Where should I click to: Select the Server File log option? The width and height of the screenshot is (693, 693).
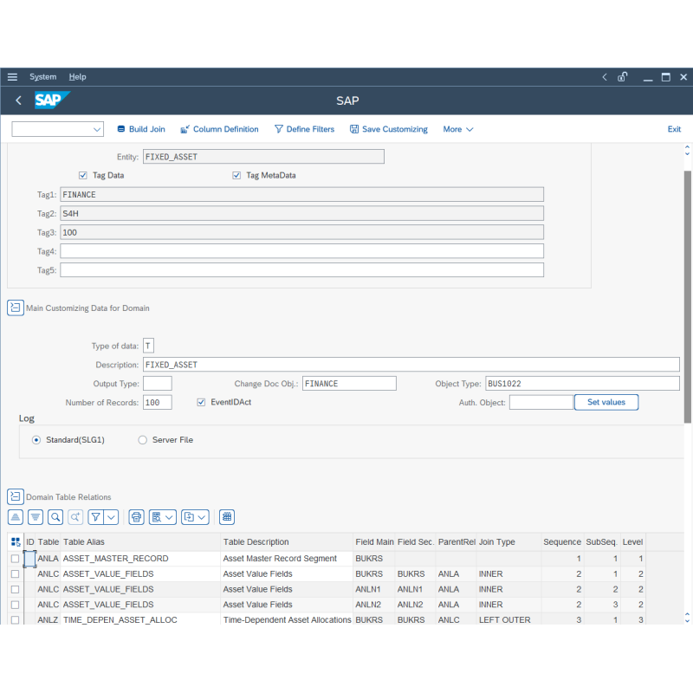(142, 440)
